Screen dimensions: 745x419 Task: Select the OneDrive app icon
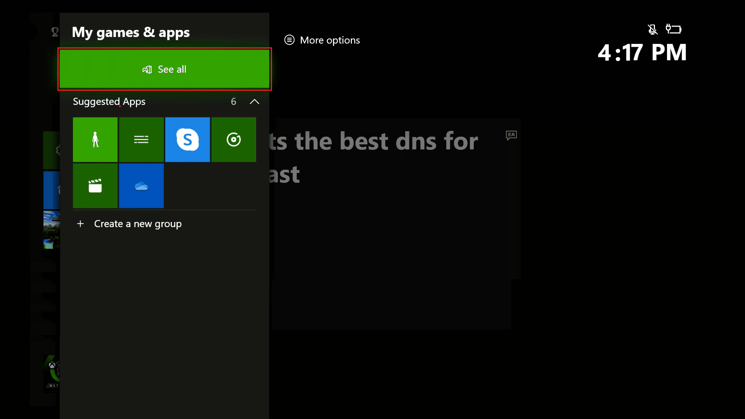point(141,185)
